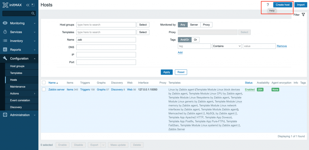Expand the Monitoring menu section
The height and width of the screenshot is (150, 309).
(x=19, y=23)
